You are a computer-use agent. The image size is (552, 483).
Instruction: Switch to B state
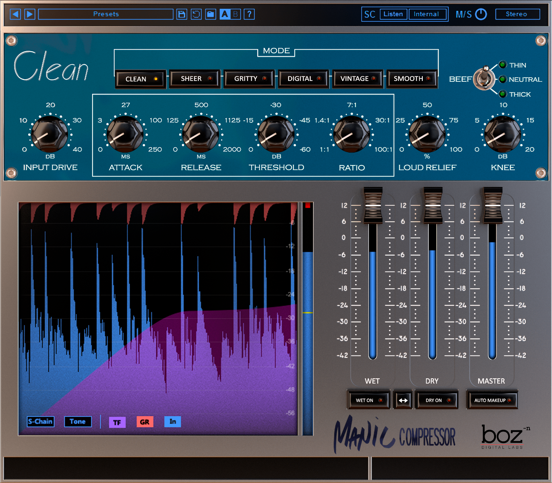(x=235, y=14)
